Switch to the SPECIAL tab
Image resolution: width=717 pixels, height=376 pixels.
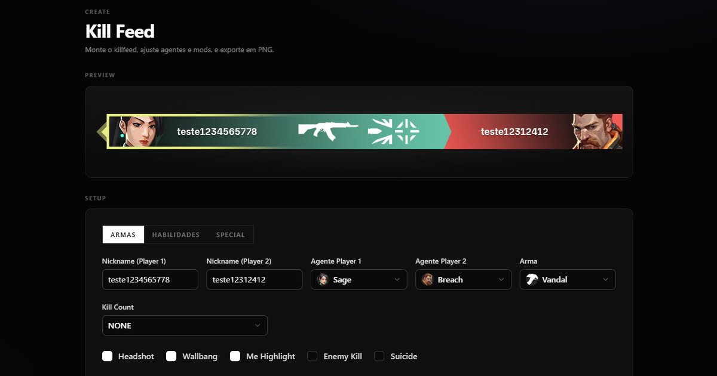pyautogui.click(x=231, y=235)
